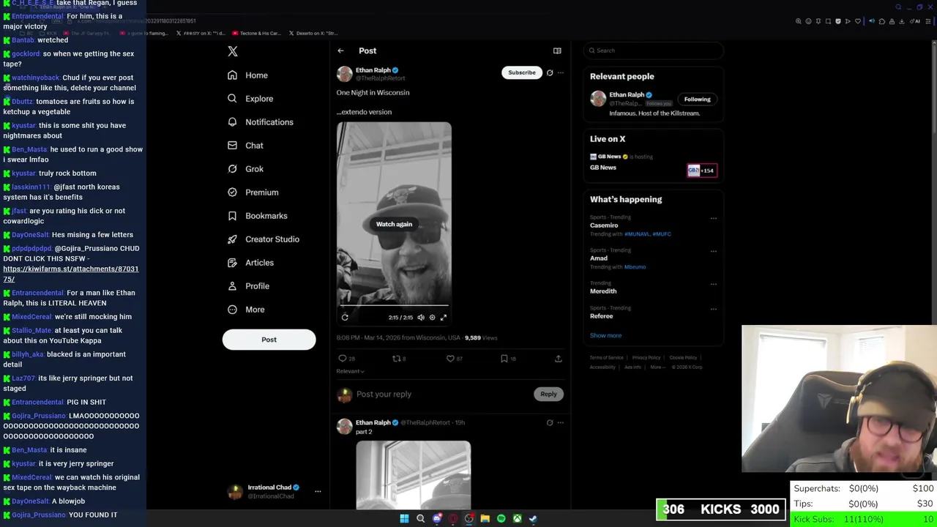Open the Casemiro trending topic

click(x=604, y=225)
